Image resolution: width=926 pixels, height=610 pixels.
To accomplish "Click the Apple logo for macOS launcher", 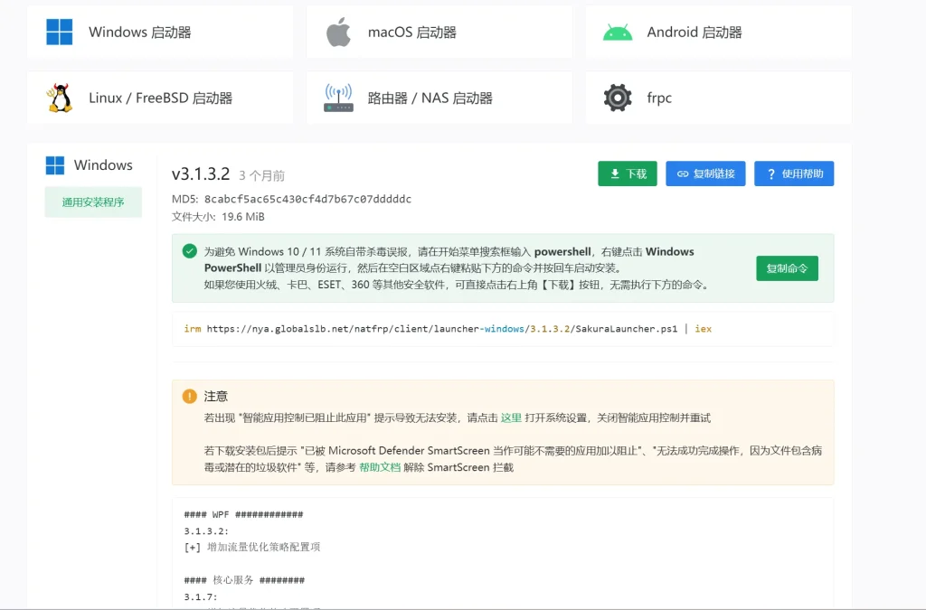I will [338, 32].
